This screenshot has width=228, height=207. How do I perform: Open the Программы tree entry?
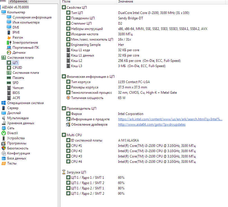[x=14, y=143]
